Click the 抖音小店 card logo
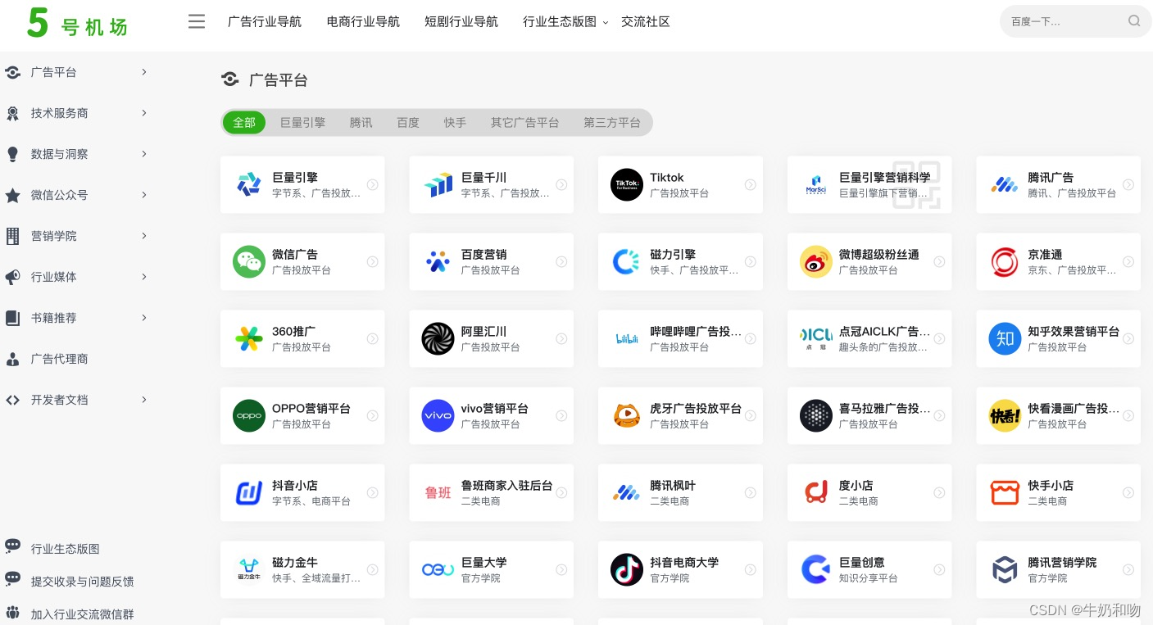This screenshot has height=625, width=1153. (249, 493)
